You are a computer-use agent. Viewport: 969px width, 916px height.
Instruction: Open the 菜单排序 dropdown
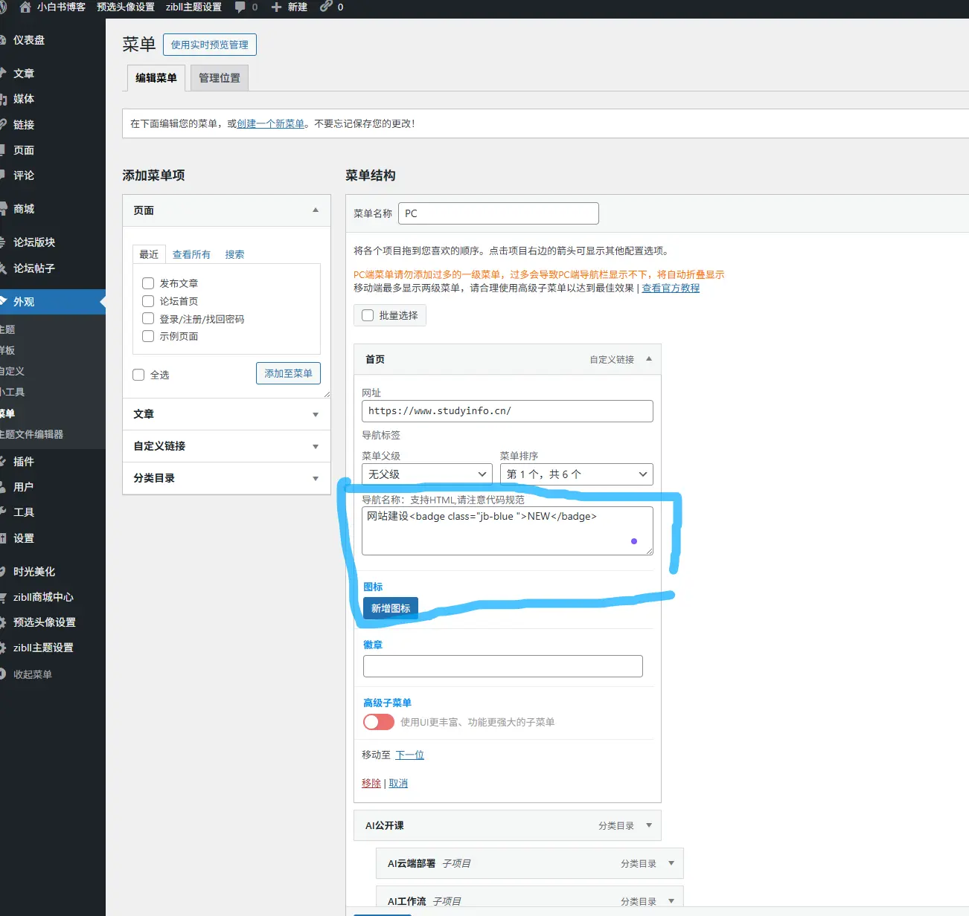576,474
